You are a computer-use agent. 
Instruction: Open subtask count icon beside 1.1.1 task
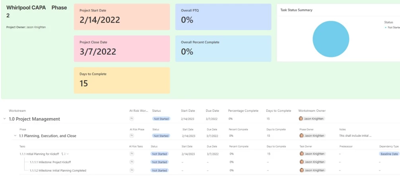coord(64,154)
